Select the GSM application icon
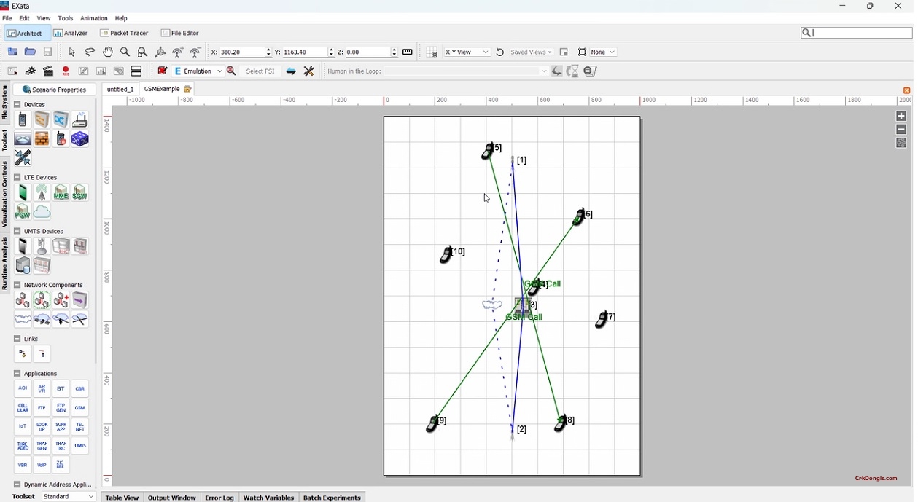This screenshot has height=502, width=918. pos(79,407)
